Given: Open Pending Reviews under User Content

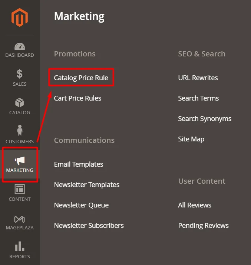Looking at the screenshot, I should pos(203,226).
